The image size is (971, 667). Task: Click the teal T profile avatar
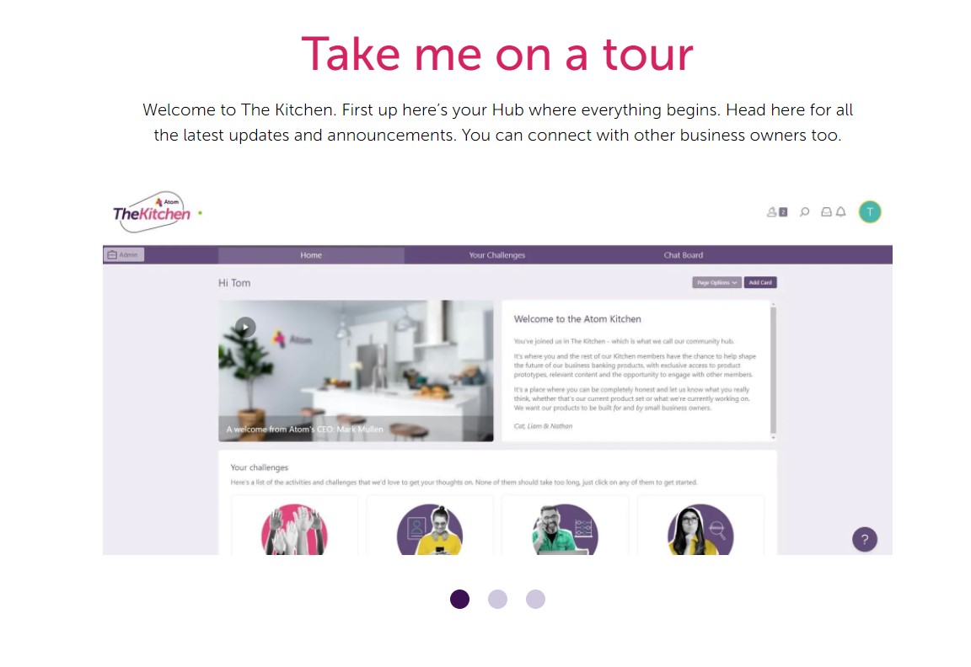pos(870,211)
